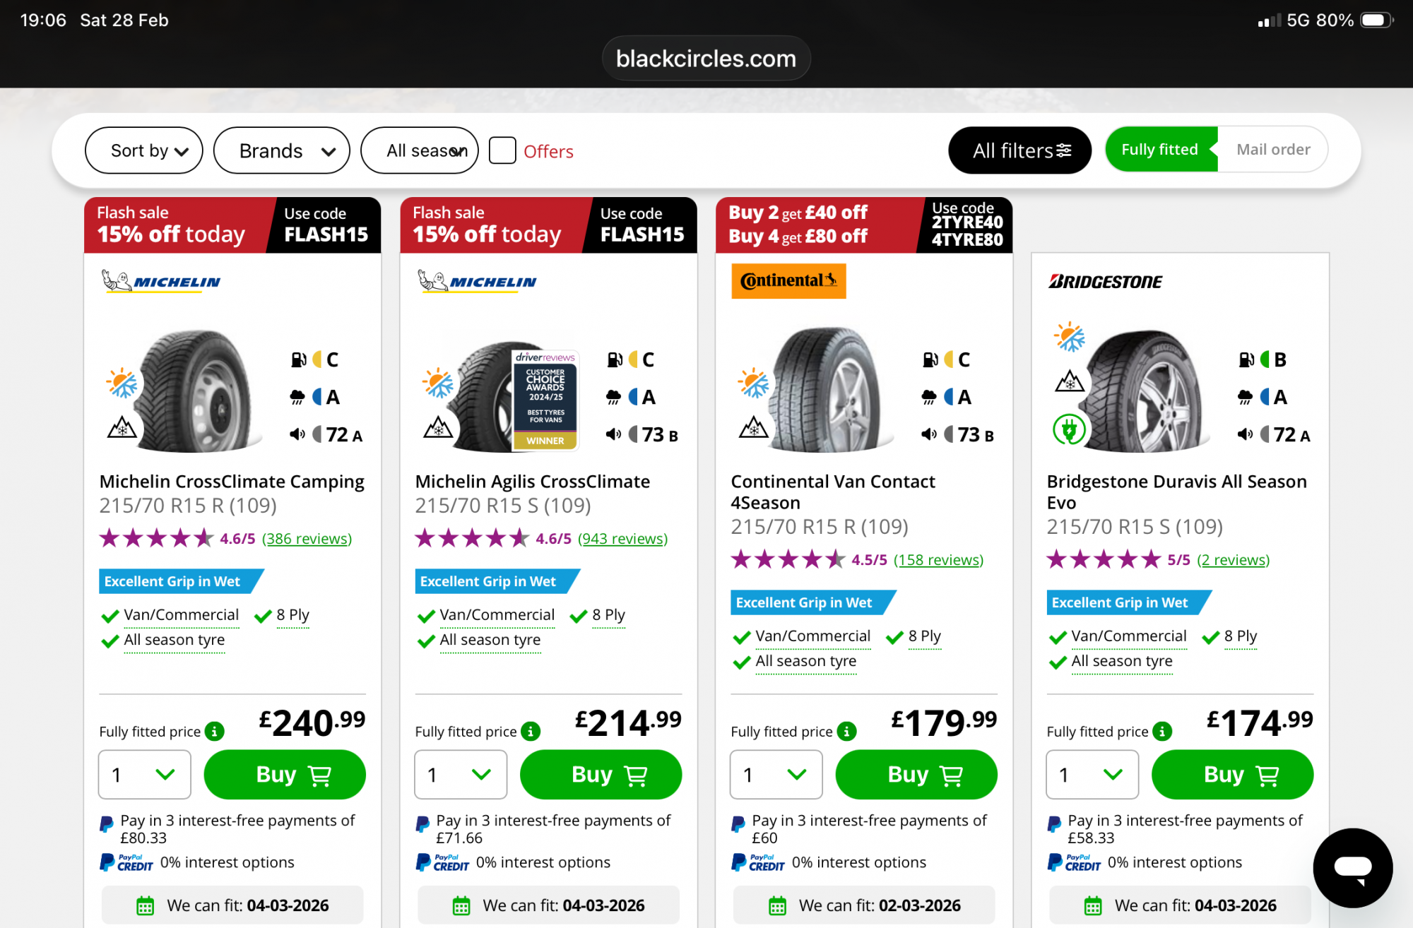1413x928 pixels.
Task: Click info icon beside Bridgestone fitted price
Action: pos(1162,732)
